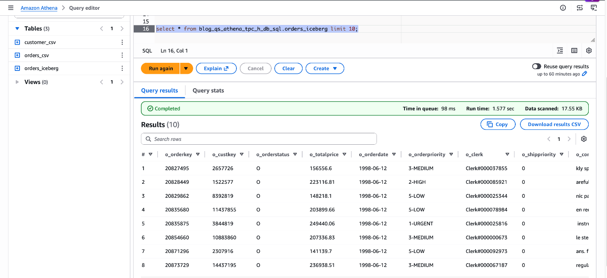Click three-dot menu for customer_csv
This screenshot has width=607, height=278.
click(x=122, y=42)
